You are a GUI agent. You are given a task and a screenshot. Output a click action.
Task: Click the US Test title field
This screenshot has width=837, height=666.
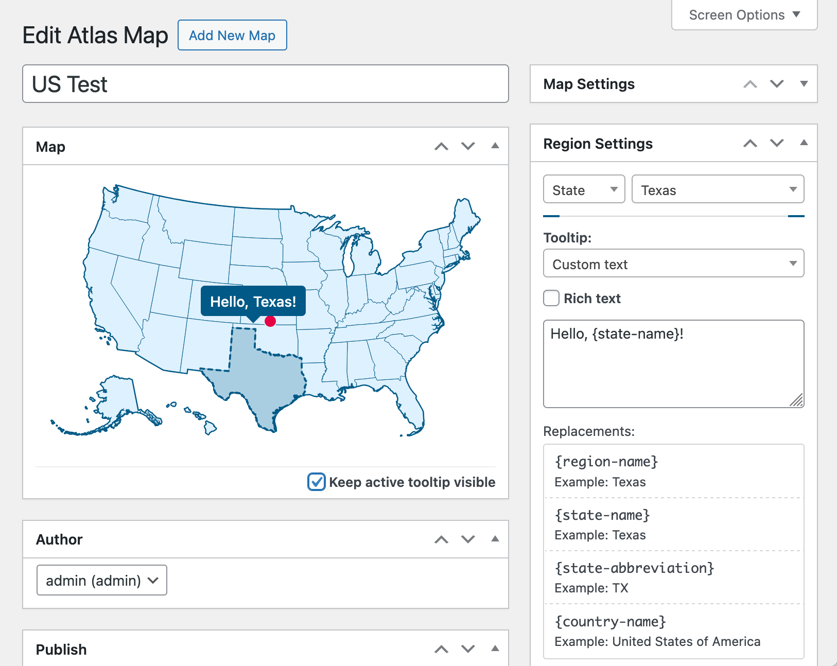coord(266,84)
